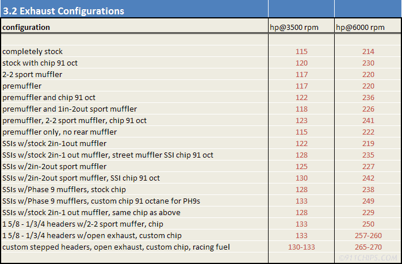The height and width of the screenshot is (264, 402).
Task: Click the 'configuration' column header
Action: [x=26, y=27]
